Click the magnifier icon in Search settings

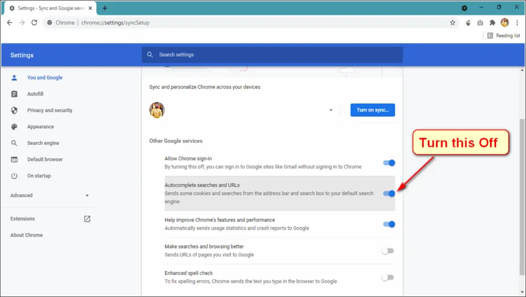click(150, 54)
